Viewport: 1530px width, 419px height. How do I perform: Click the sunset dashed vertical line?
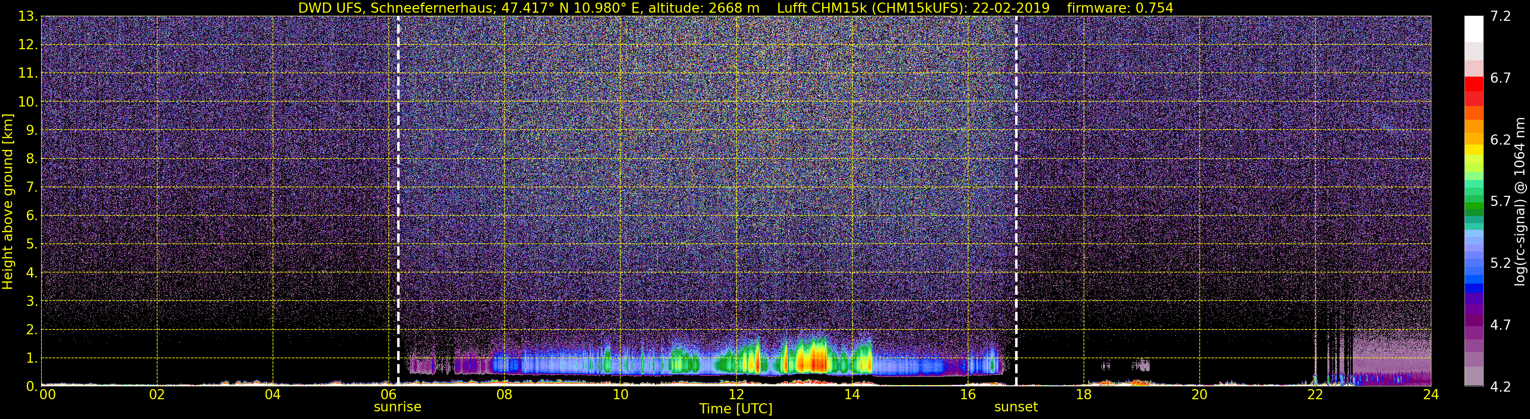click(x=1016, y=200)
